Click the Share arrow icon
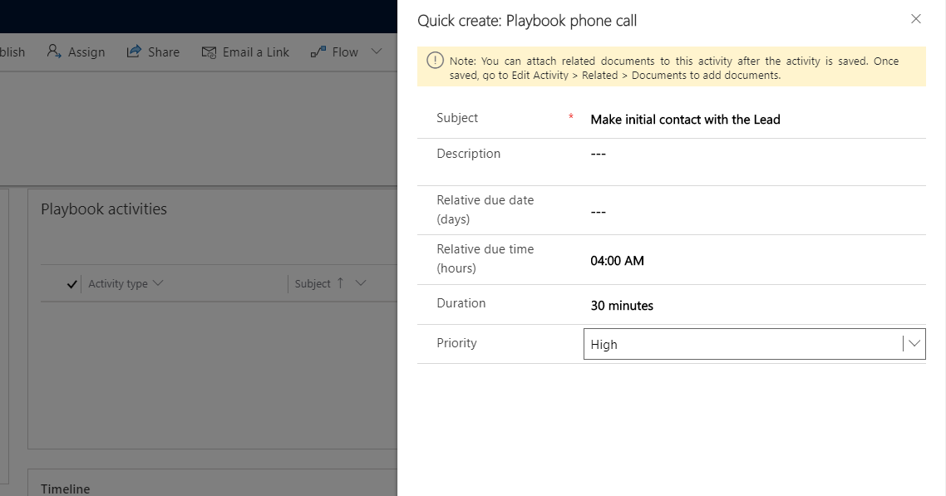Screen dimensions: 946x496 134,52
